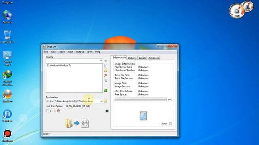Expand the Source dropdown list

pos(101,61)
